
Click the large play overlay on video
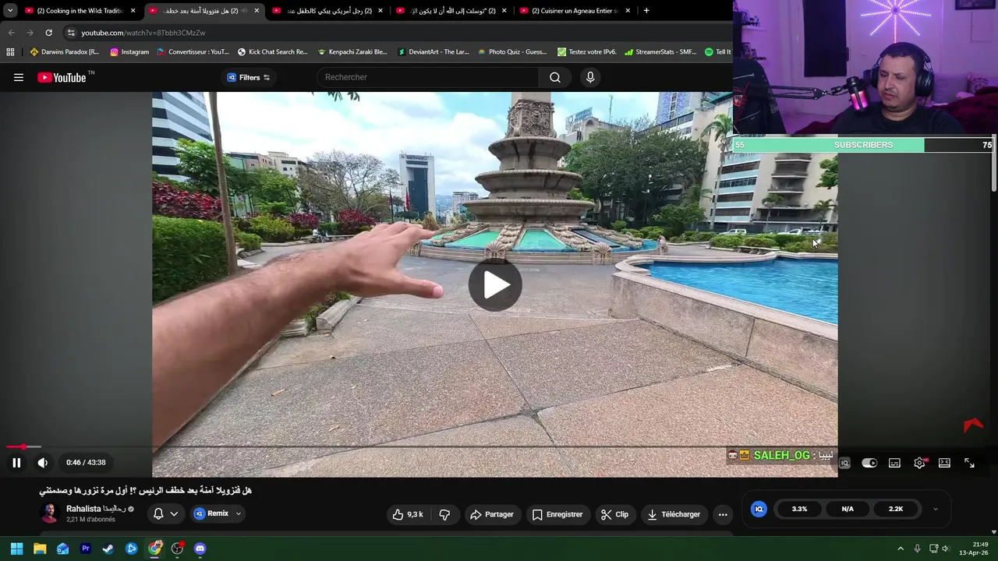(495, 285)
